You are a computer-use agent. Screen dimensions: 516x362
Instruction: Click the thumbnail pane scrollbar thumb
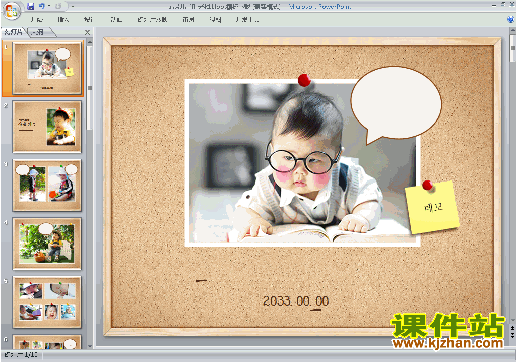(90, 88)
